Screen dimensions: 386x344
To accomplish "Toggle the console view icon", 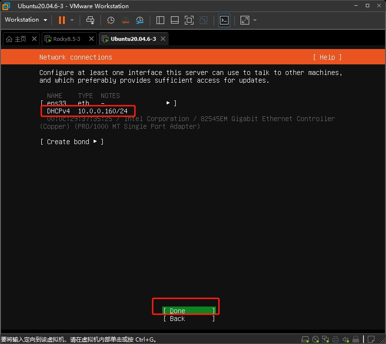I will (x=224, y=20).
